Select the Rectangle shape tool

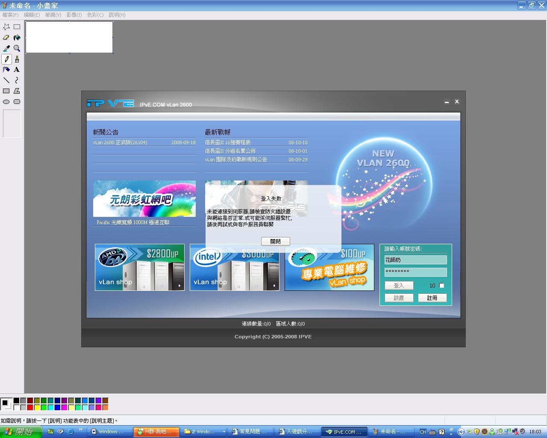6,91
